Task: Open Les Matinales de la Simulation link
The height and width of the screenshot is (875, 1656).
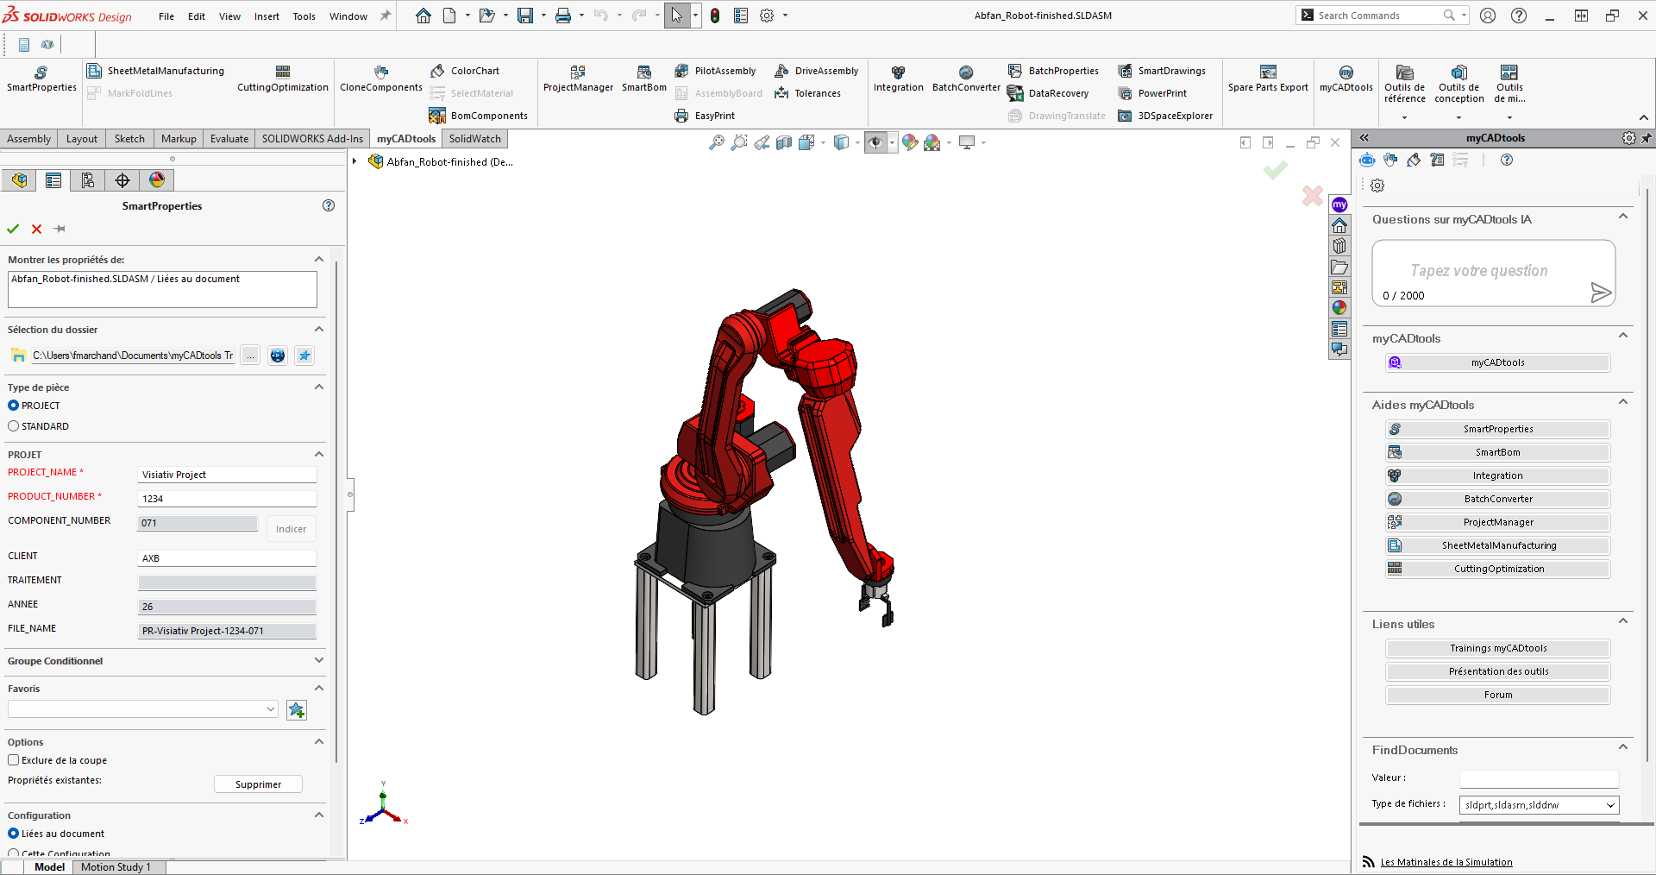Action: pyautogui.click(x=1446, y=862)
